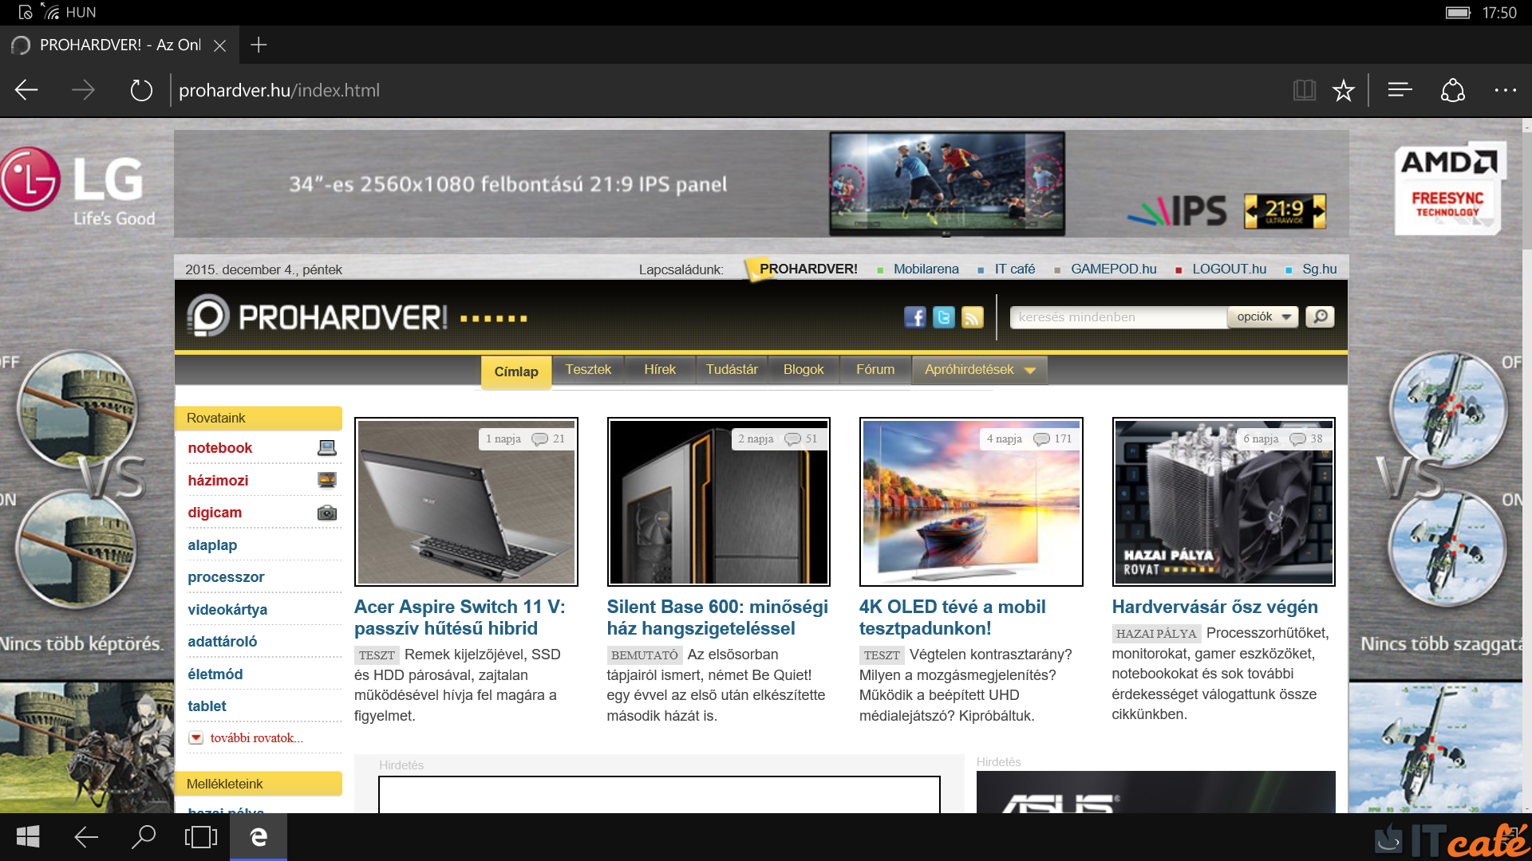The width and height of the screenshot is (1532, 861).
Task: Open the Mobilarena link
Action: [x=926, y=269]
